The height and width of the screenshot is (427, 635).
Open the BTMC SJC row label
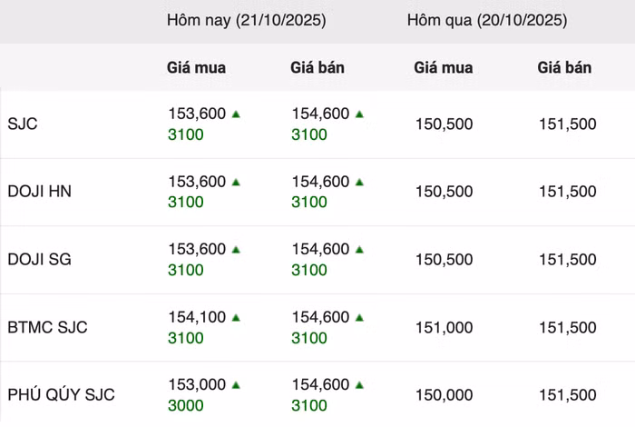[x=47, y=327]
